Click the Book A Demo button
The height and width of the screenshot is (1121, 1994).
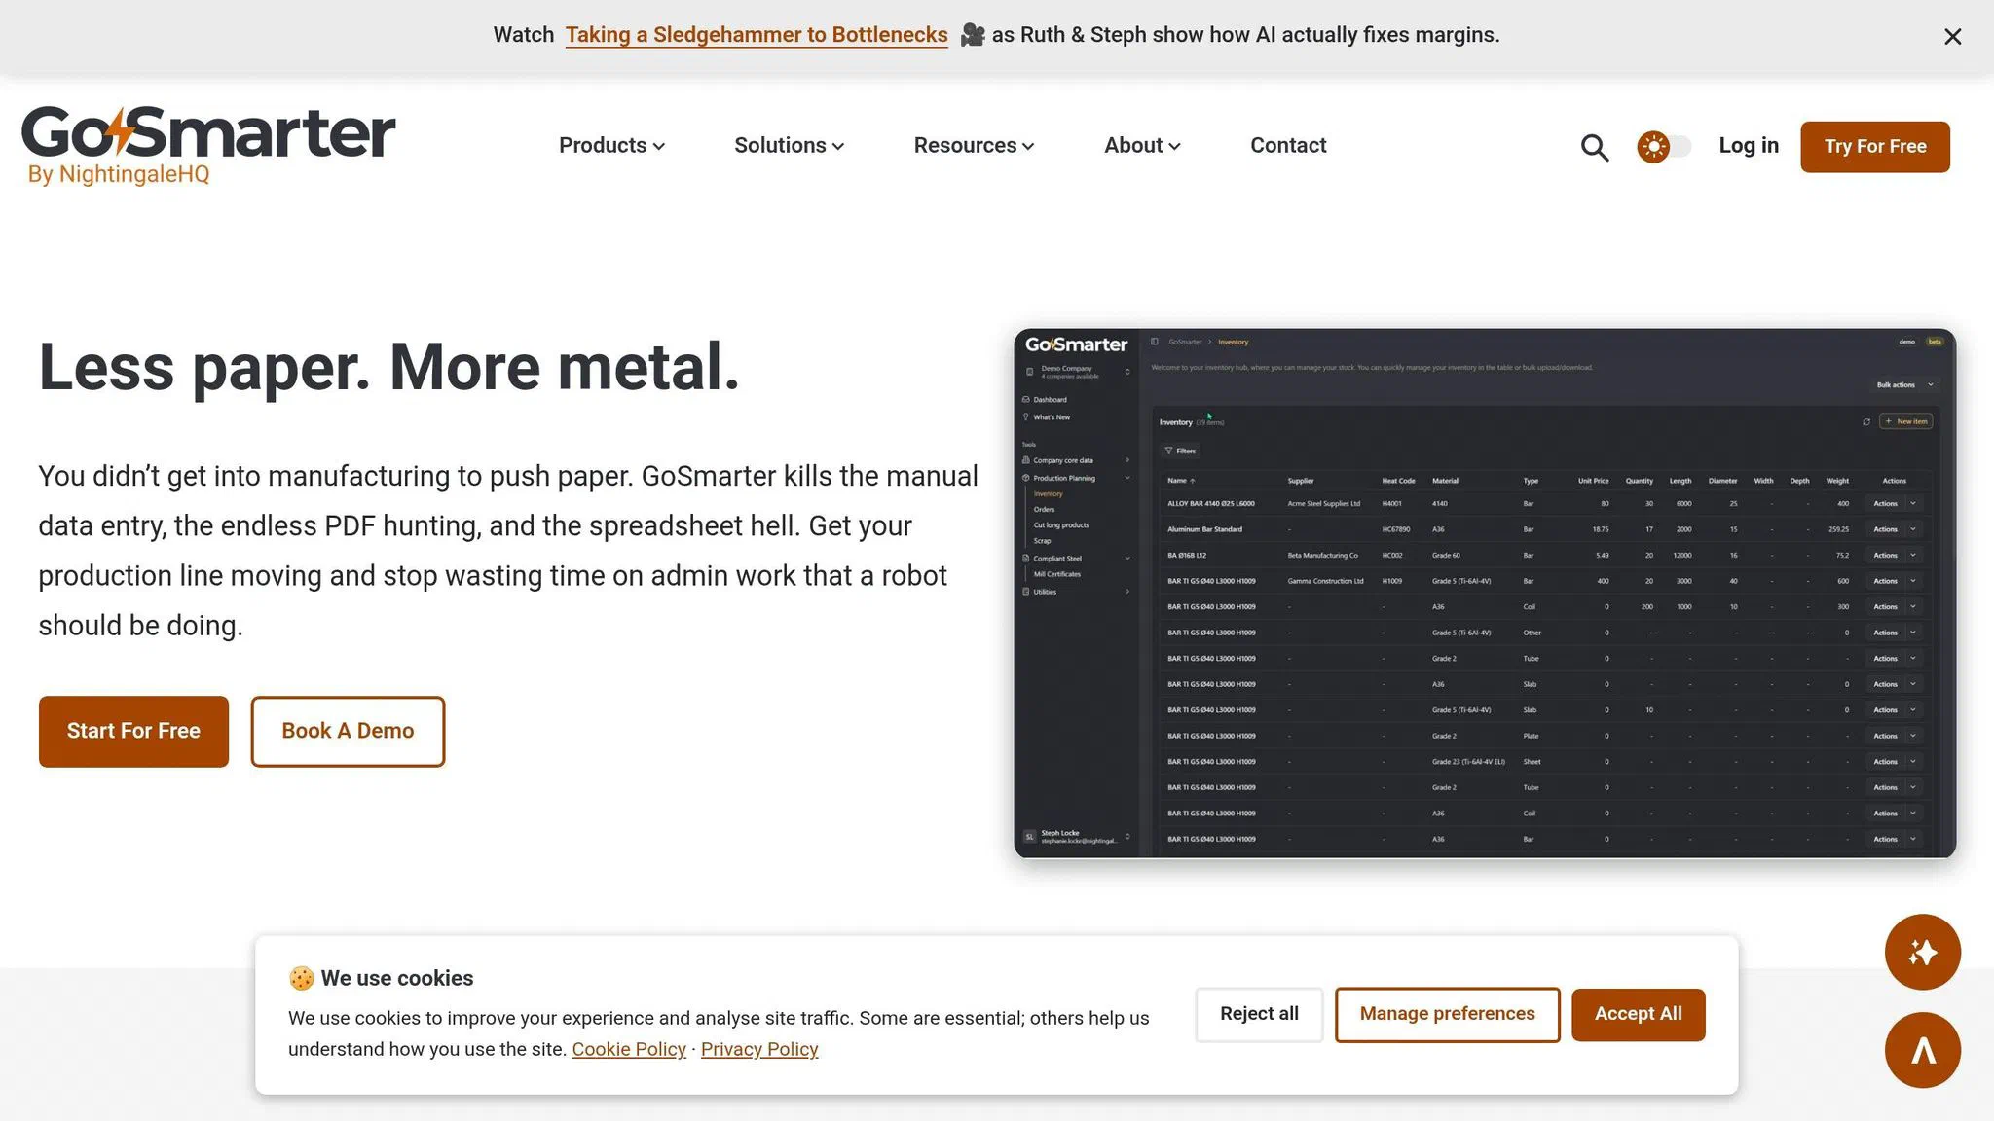(x=348, y=731)
